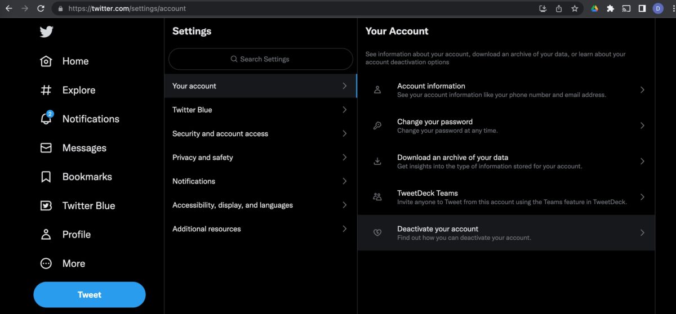Open the Bookmarks icon

[x=46, y=177]
